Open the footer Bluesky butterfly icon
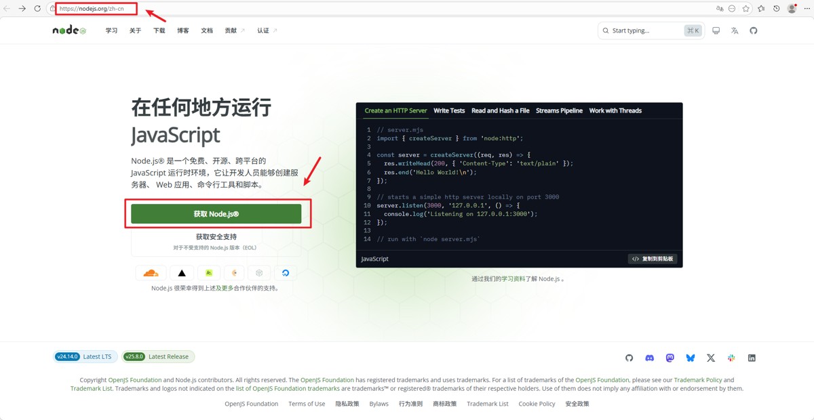 690,358
